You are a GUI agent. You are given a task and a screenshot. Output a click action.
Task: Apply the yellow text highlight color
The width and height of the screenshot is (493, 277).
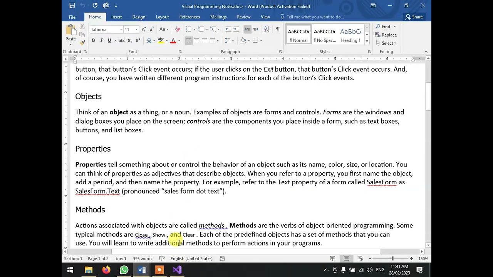click(161, 40)
